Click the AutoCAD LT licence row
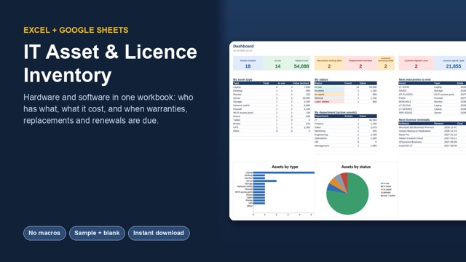Viewport: 466px width, 262px height. click(x=433, y=146)
